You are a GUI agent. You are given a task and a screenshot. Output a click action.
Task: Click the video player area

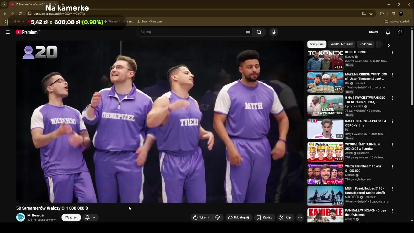pos(160,122)
